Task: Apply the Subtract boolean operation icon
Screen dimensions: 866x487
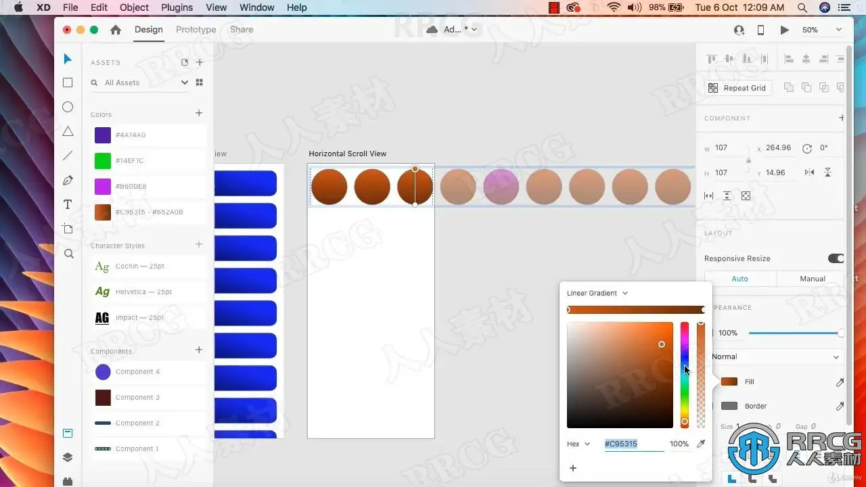Action: tap(806, 87)
